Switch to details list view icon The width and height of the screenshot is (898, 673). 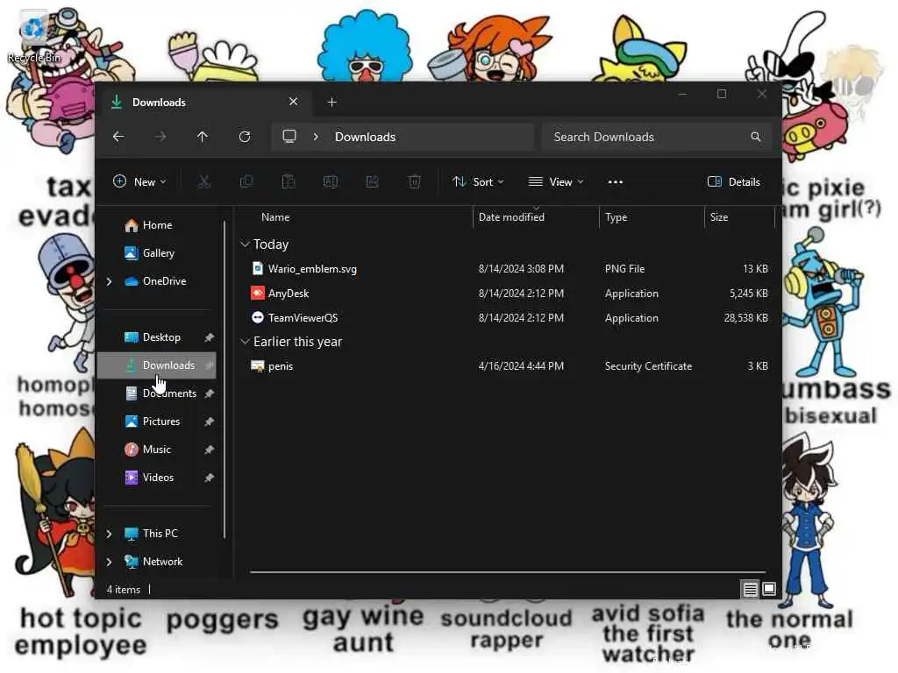click(751, 589)
